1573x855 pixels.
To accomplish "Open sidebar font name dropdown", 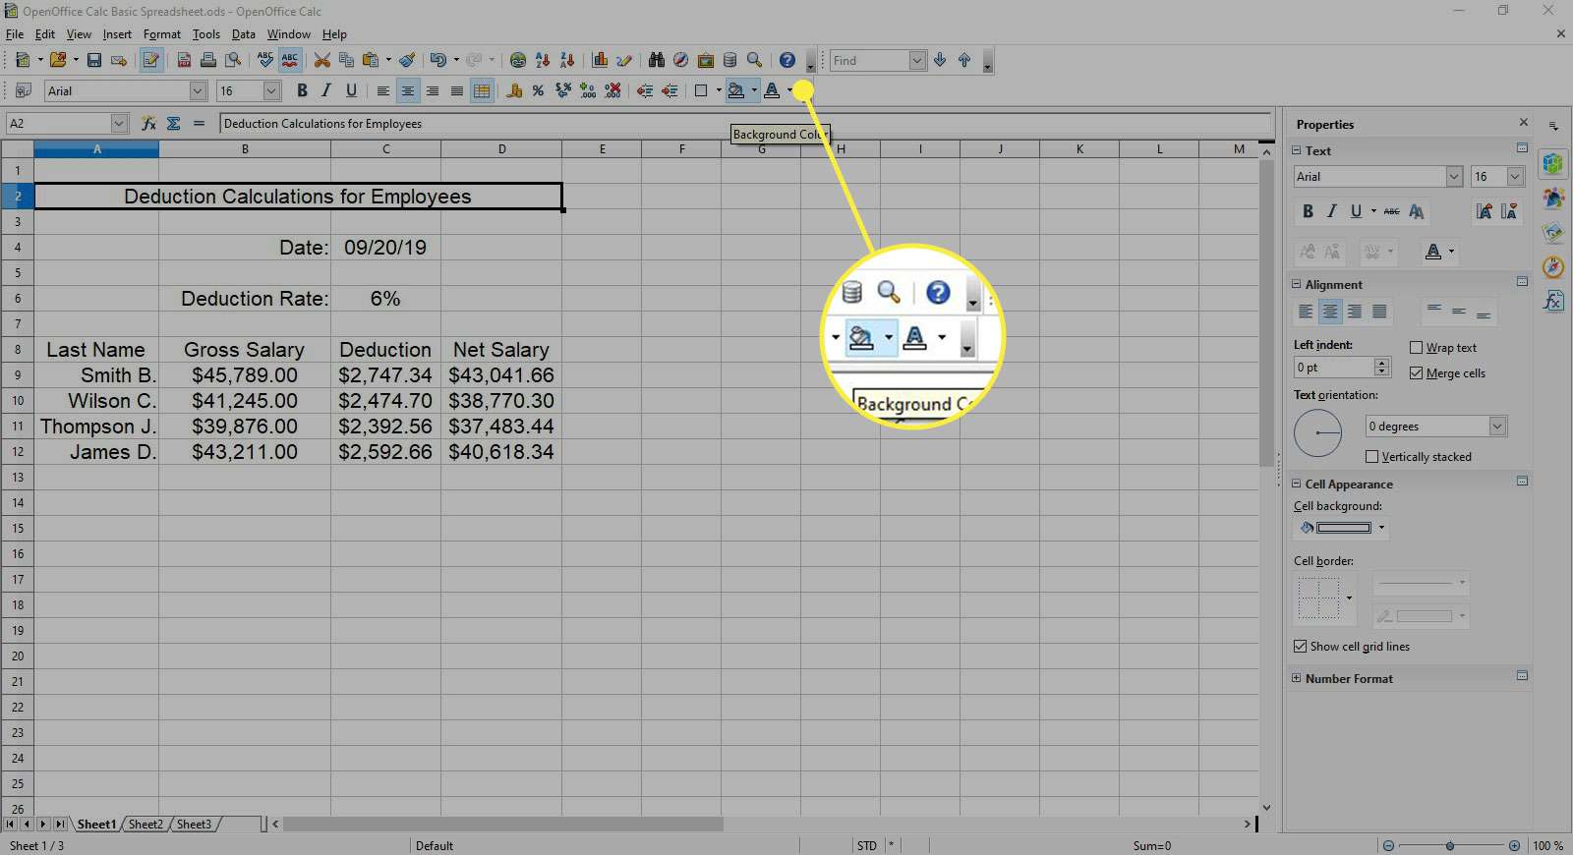I will click(1454, 176).
